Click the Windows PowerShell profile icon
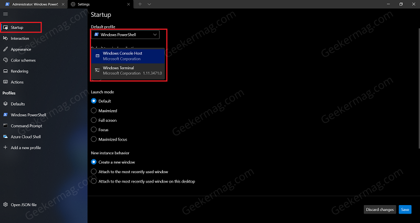 click(5, 115)
